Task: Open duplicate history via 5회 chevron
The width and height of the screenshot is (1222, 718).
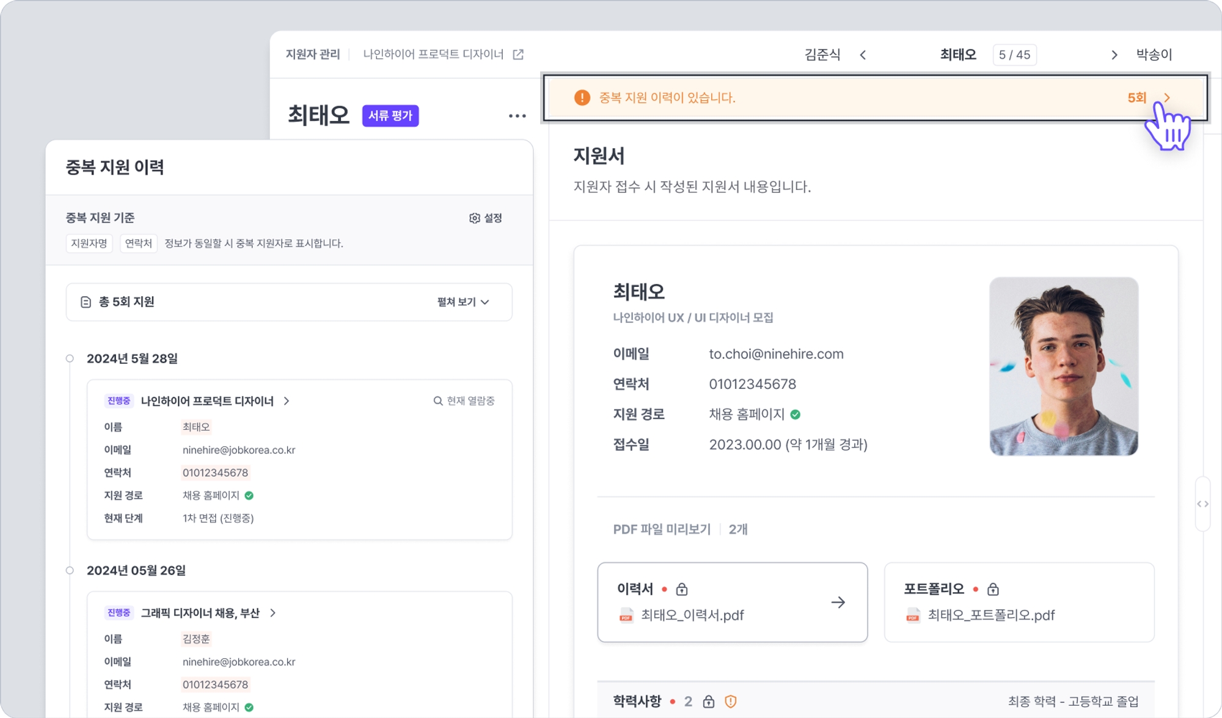Action: coord(1167,98)
